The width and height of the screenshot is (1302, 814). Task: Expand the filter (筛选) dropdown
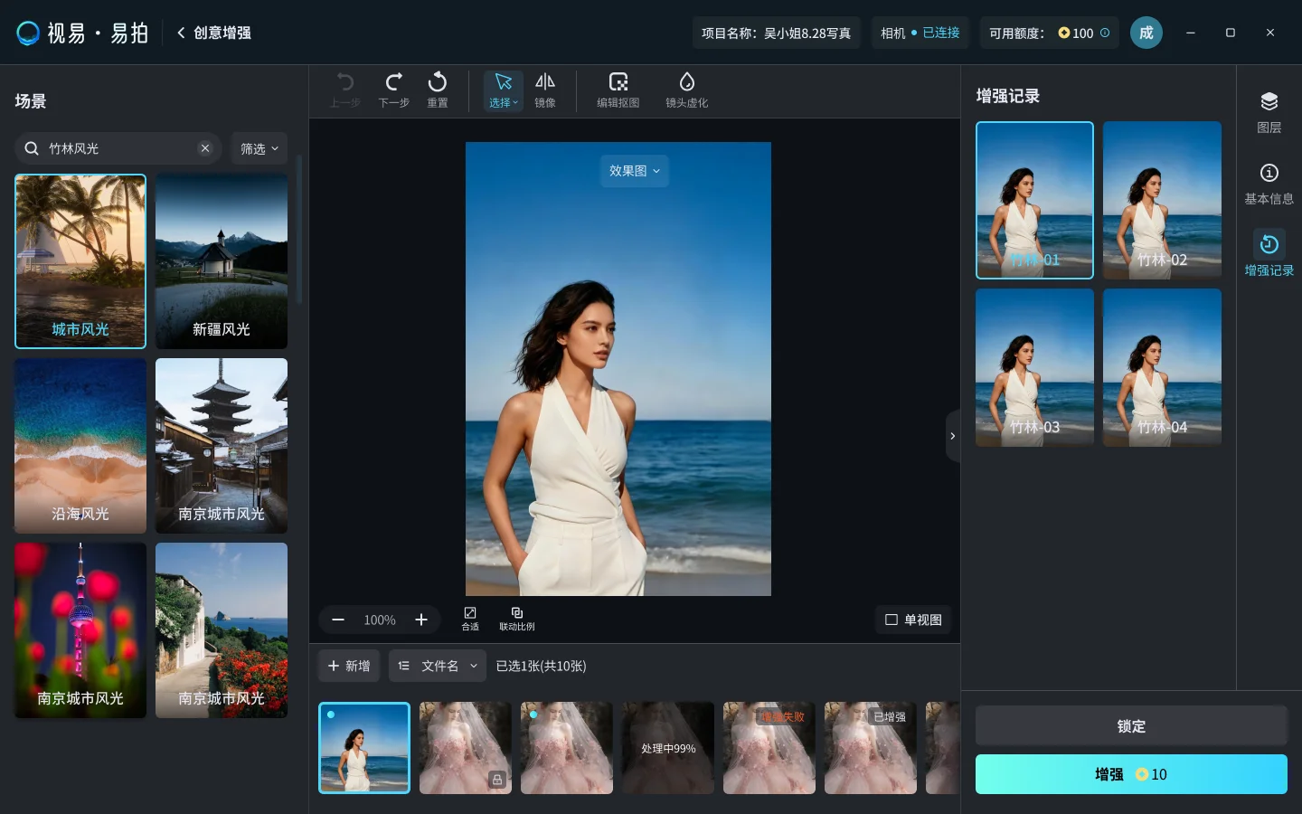(x=259, y=148)
